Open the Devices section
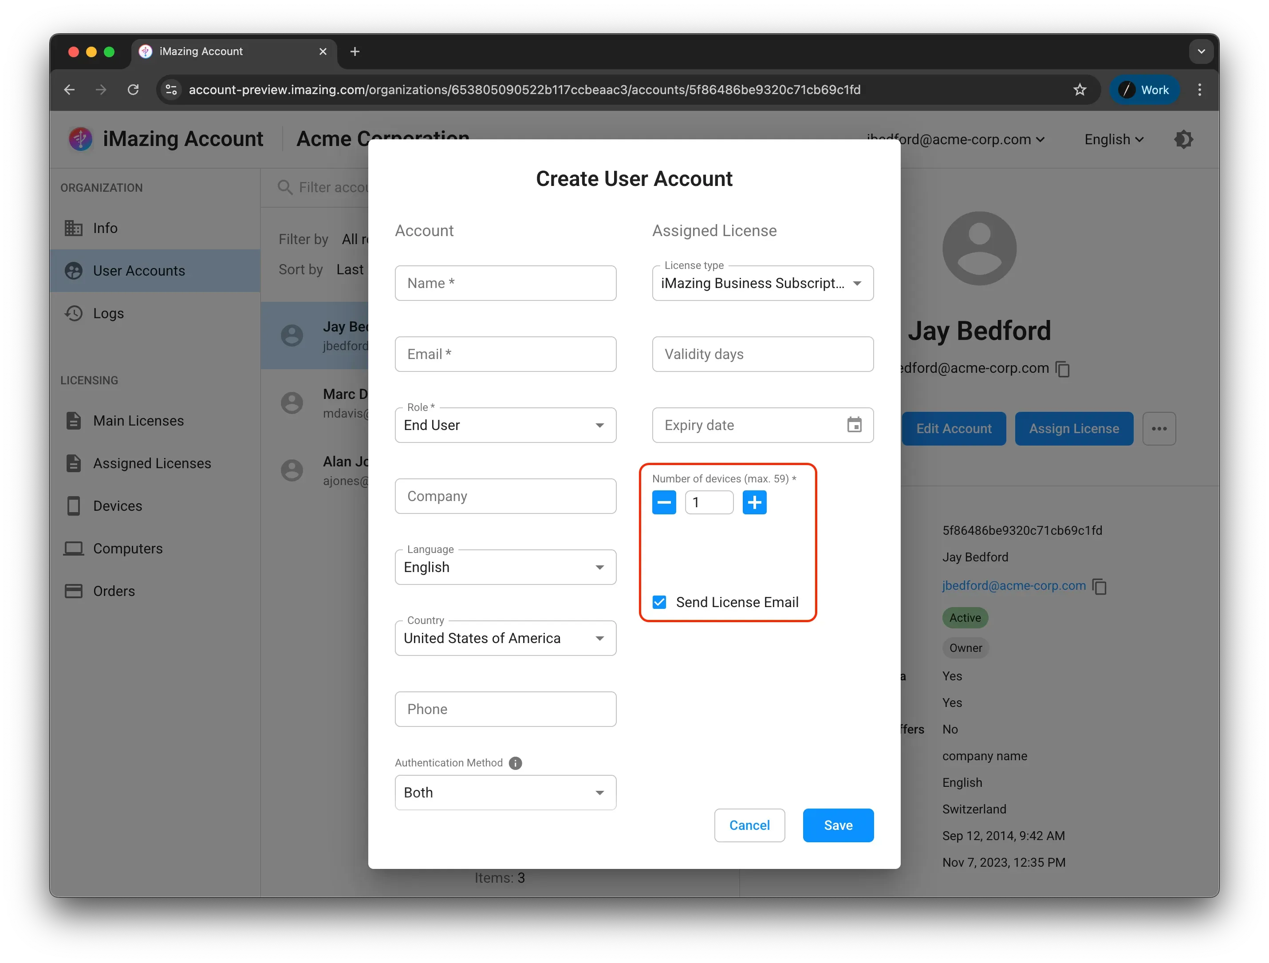 [x=118, y=505]
